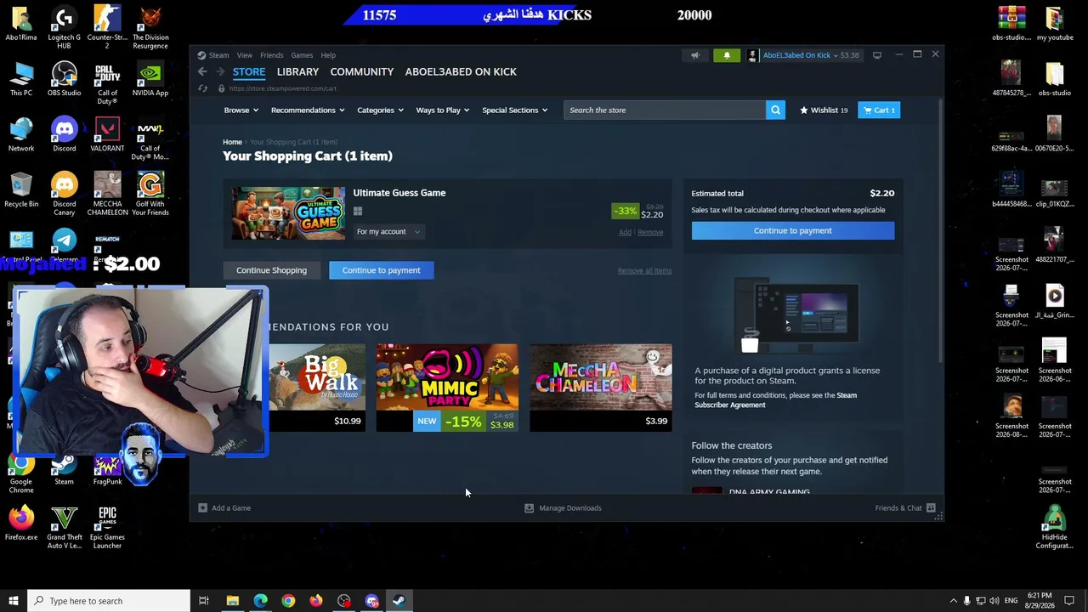The image size is (1088, 612).
Task: Open HidHide Configuration desktop shortcut
Action: point(1055,528)
